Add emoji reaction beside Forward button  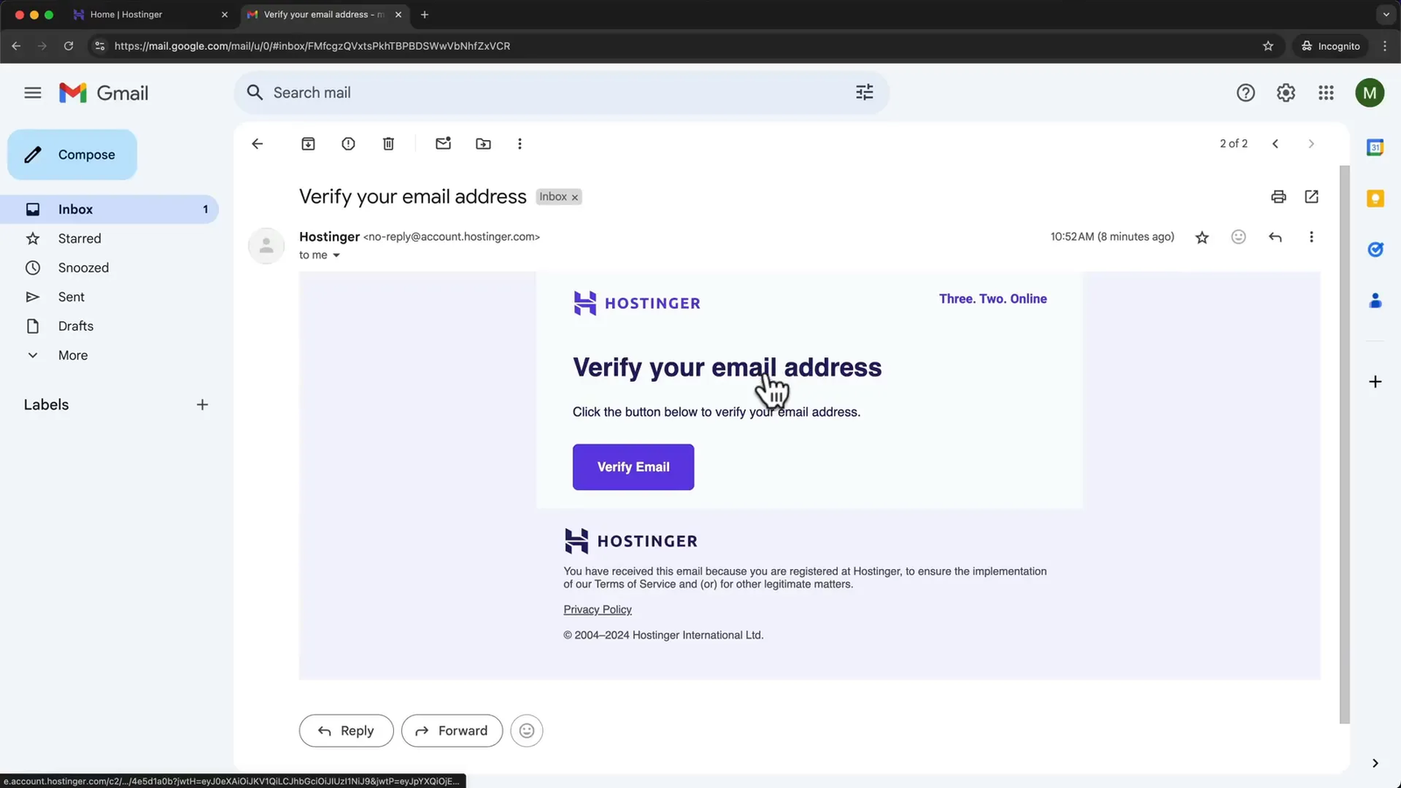tap(526, 731)
